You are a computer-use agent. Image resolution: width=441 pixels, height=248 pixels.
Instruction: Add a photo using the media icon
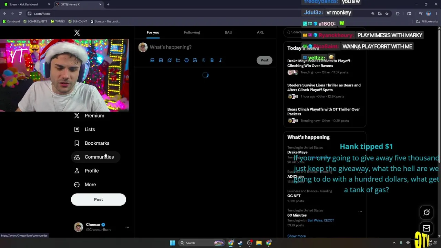(x=152, y=60)
